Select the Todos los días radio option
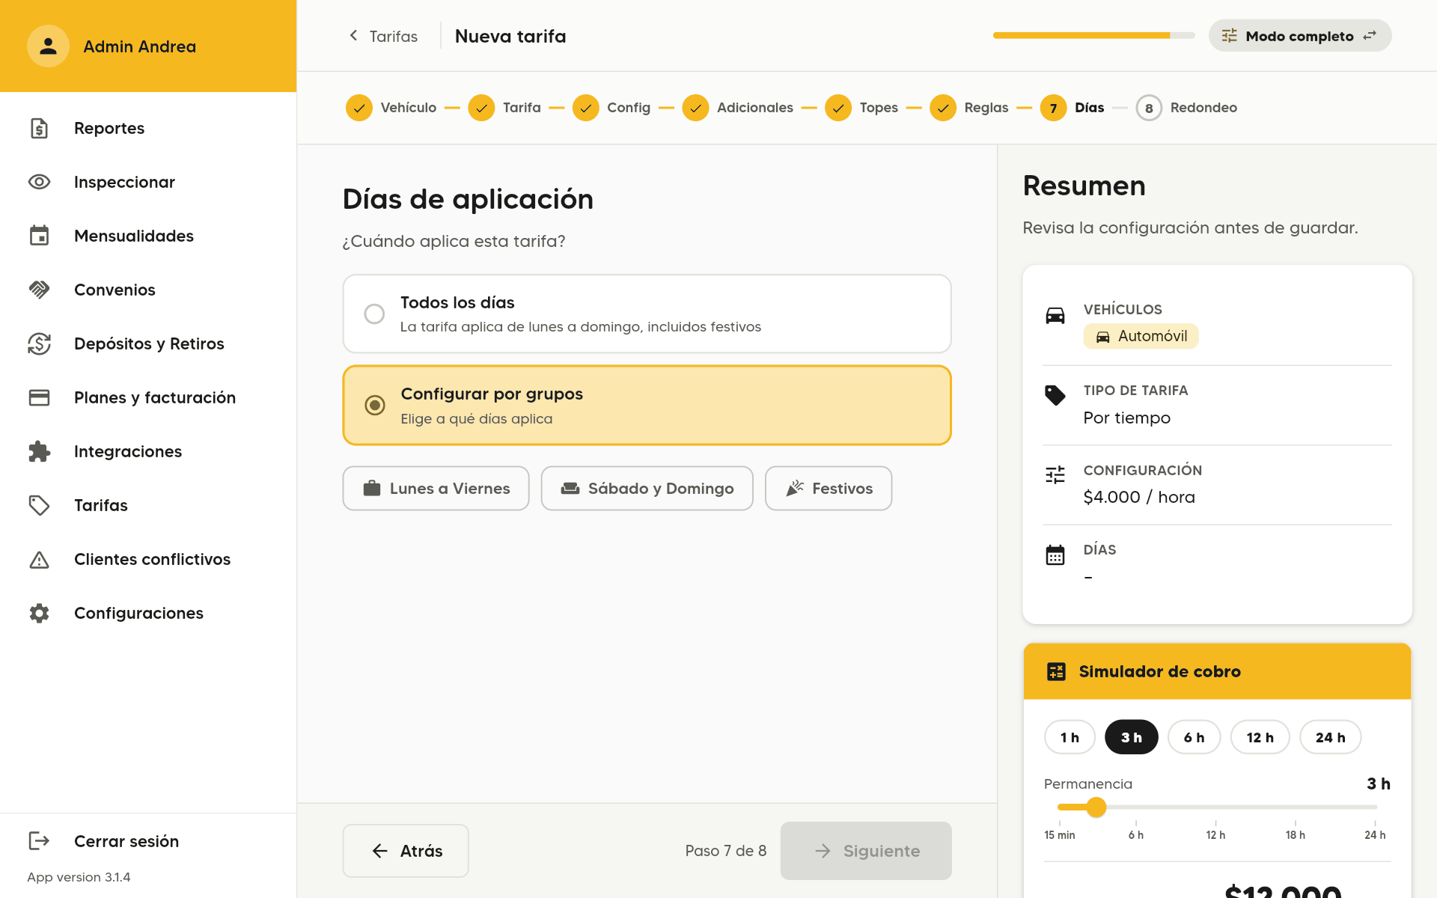Screen dimensions: 1437x898 click(x=647, y=314)
